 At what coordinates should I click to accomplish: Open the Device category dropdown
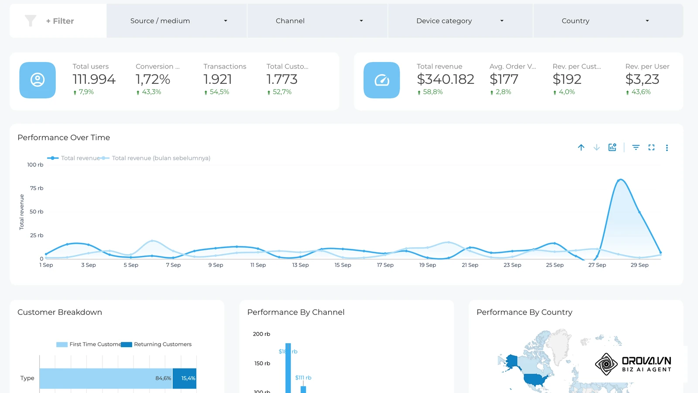tap(460, 21)
